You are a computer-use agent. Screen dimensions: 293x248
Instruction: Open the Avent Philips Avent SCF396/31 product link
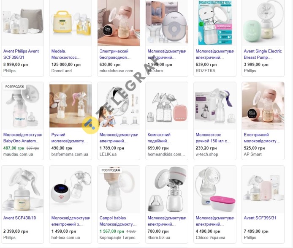pyautogui.click(x=21, y=54)
